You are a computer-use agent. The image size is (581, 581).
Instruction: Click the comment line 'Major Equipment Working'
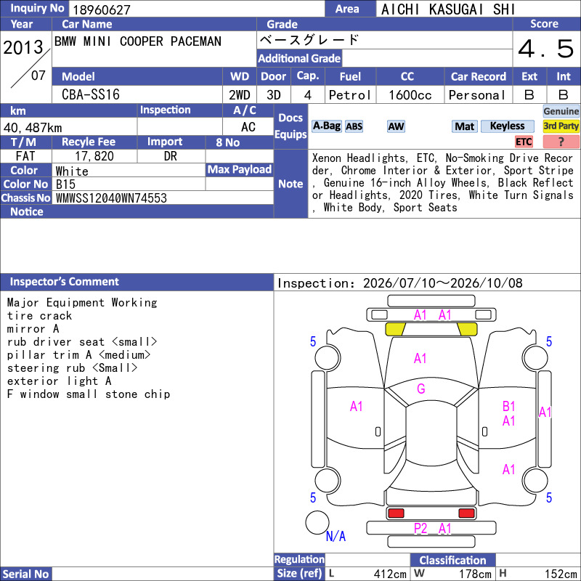pyautogui.click(x=82, y=302)
